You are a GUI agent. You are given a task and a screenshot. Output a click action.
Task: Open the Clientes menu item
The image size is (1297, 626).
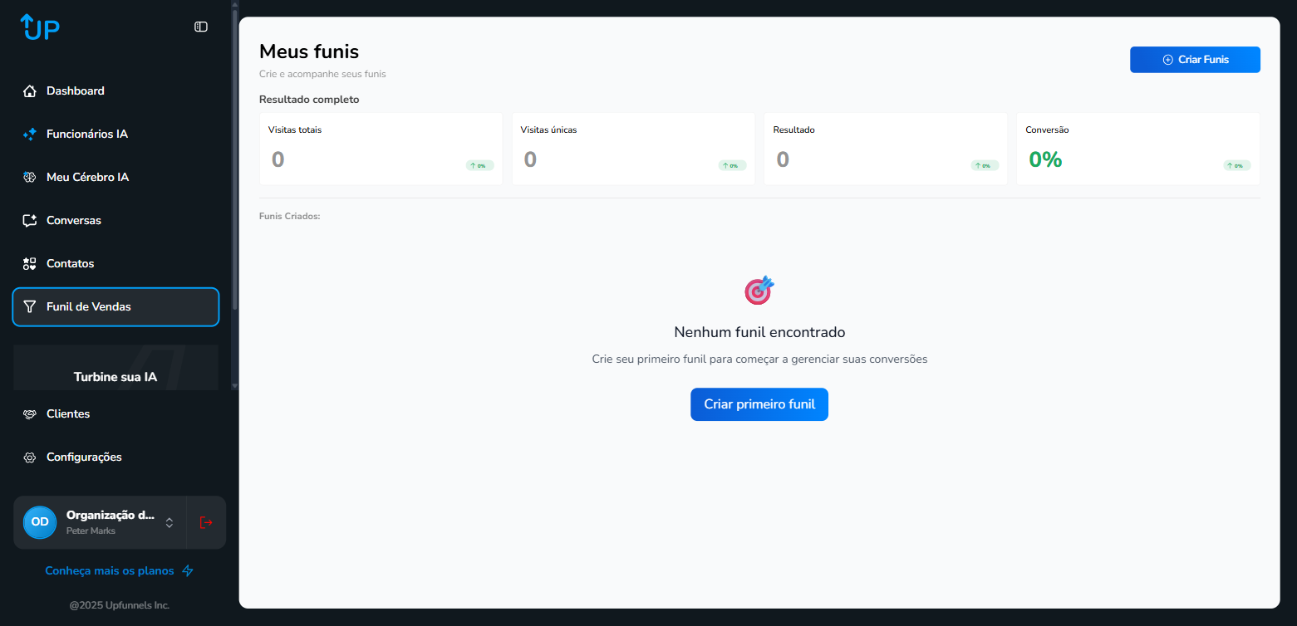[68, 414]
